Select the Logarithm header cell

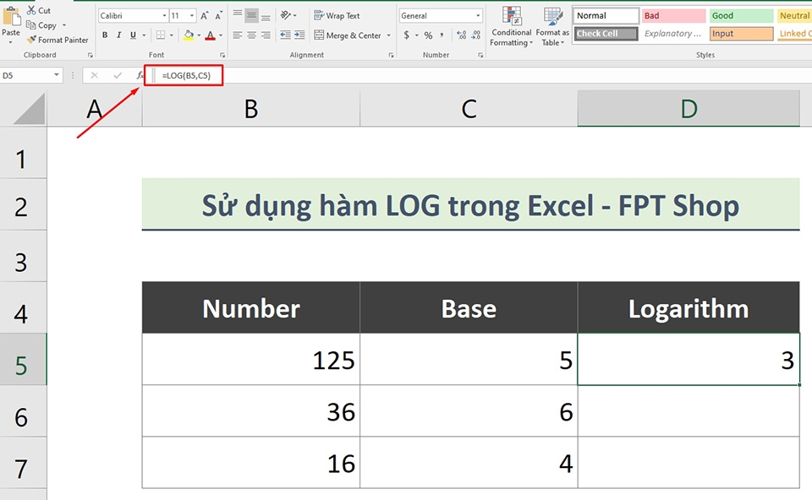click(x=689, y=307)
